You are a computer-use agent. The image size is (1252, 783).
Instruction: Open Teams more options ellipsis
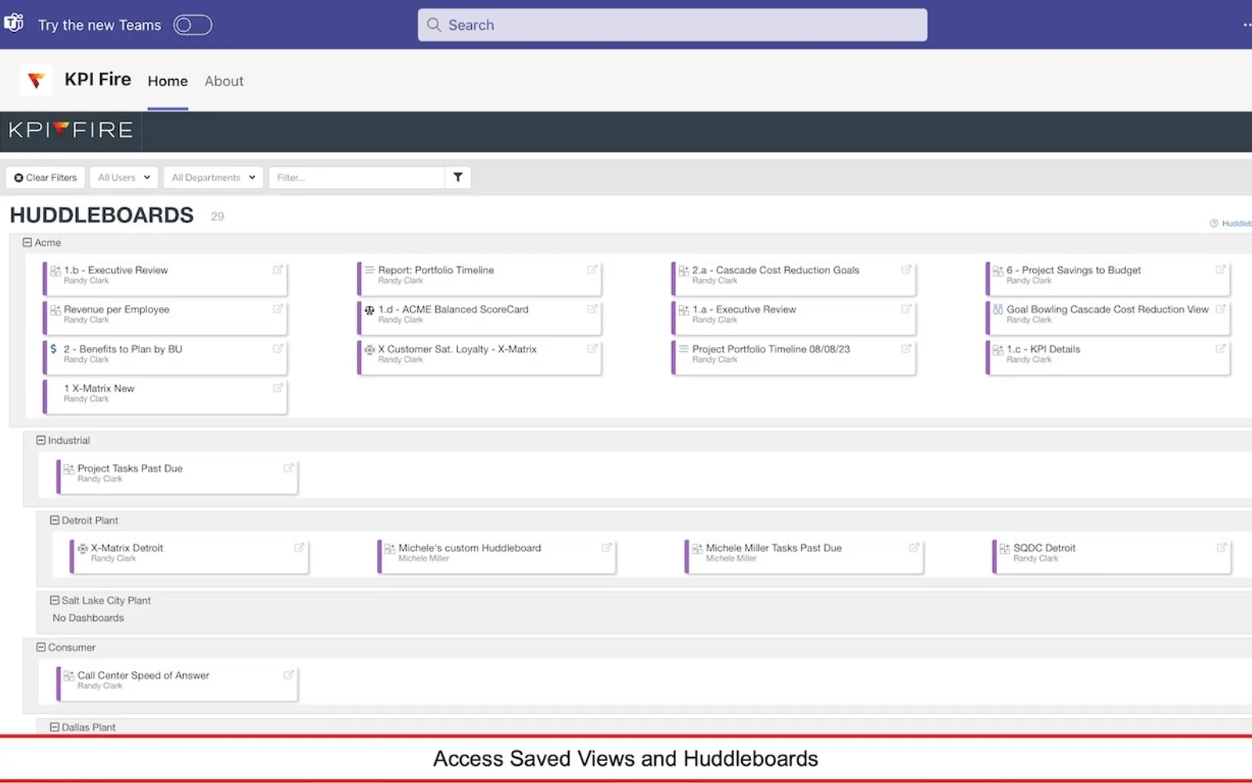[1247, 25]
